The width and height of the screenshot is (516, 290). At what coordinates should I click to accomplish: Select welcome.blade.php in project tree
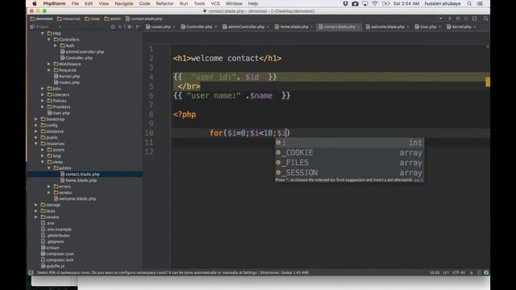coord(75,199)
